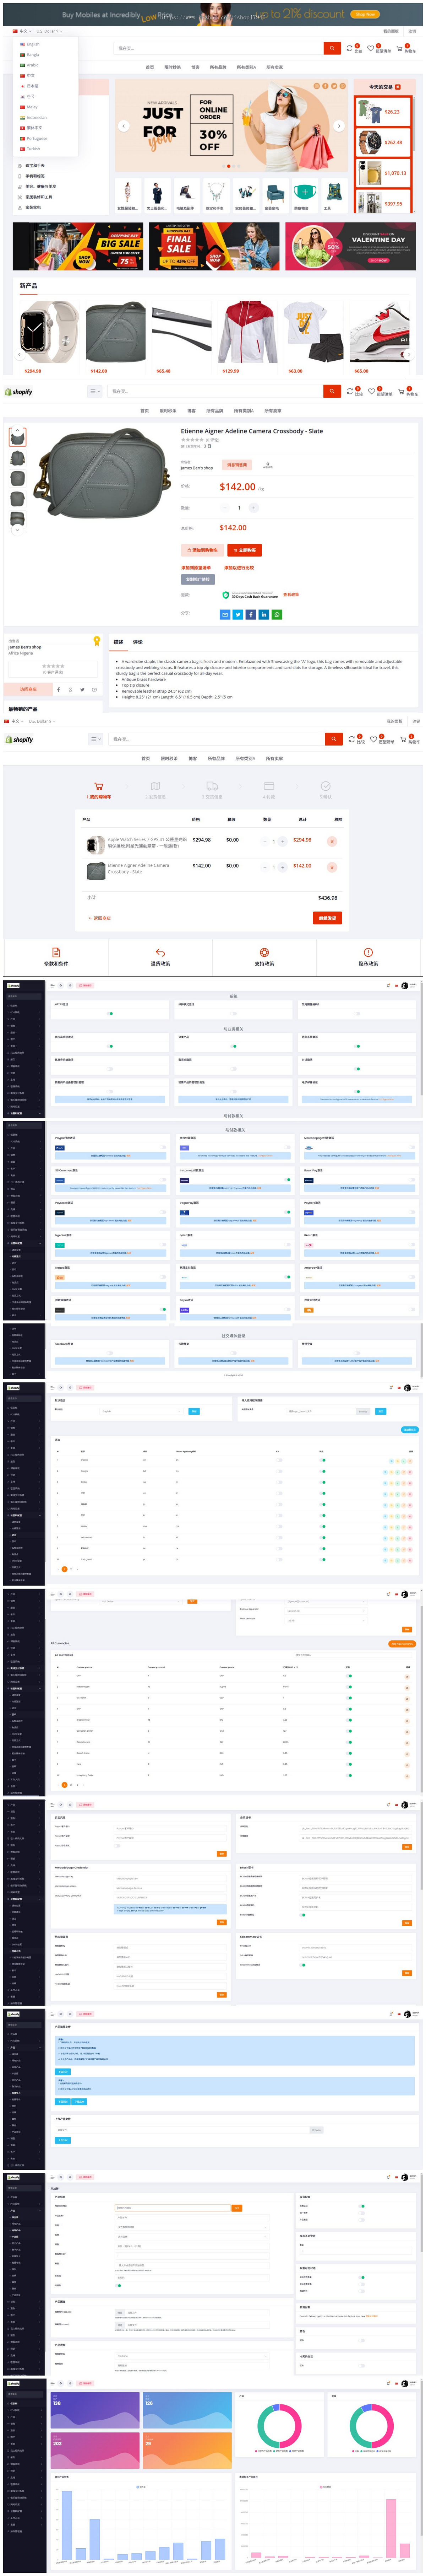Image resolution: width=426 pixels, height=2576 pixels.
Task: Click the shopify logo on the product page
Action: pyautogui.click(x=19, y=392)
